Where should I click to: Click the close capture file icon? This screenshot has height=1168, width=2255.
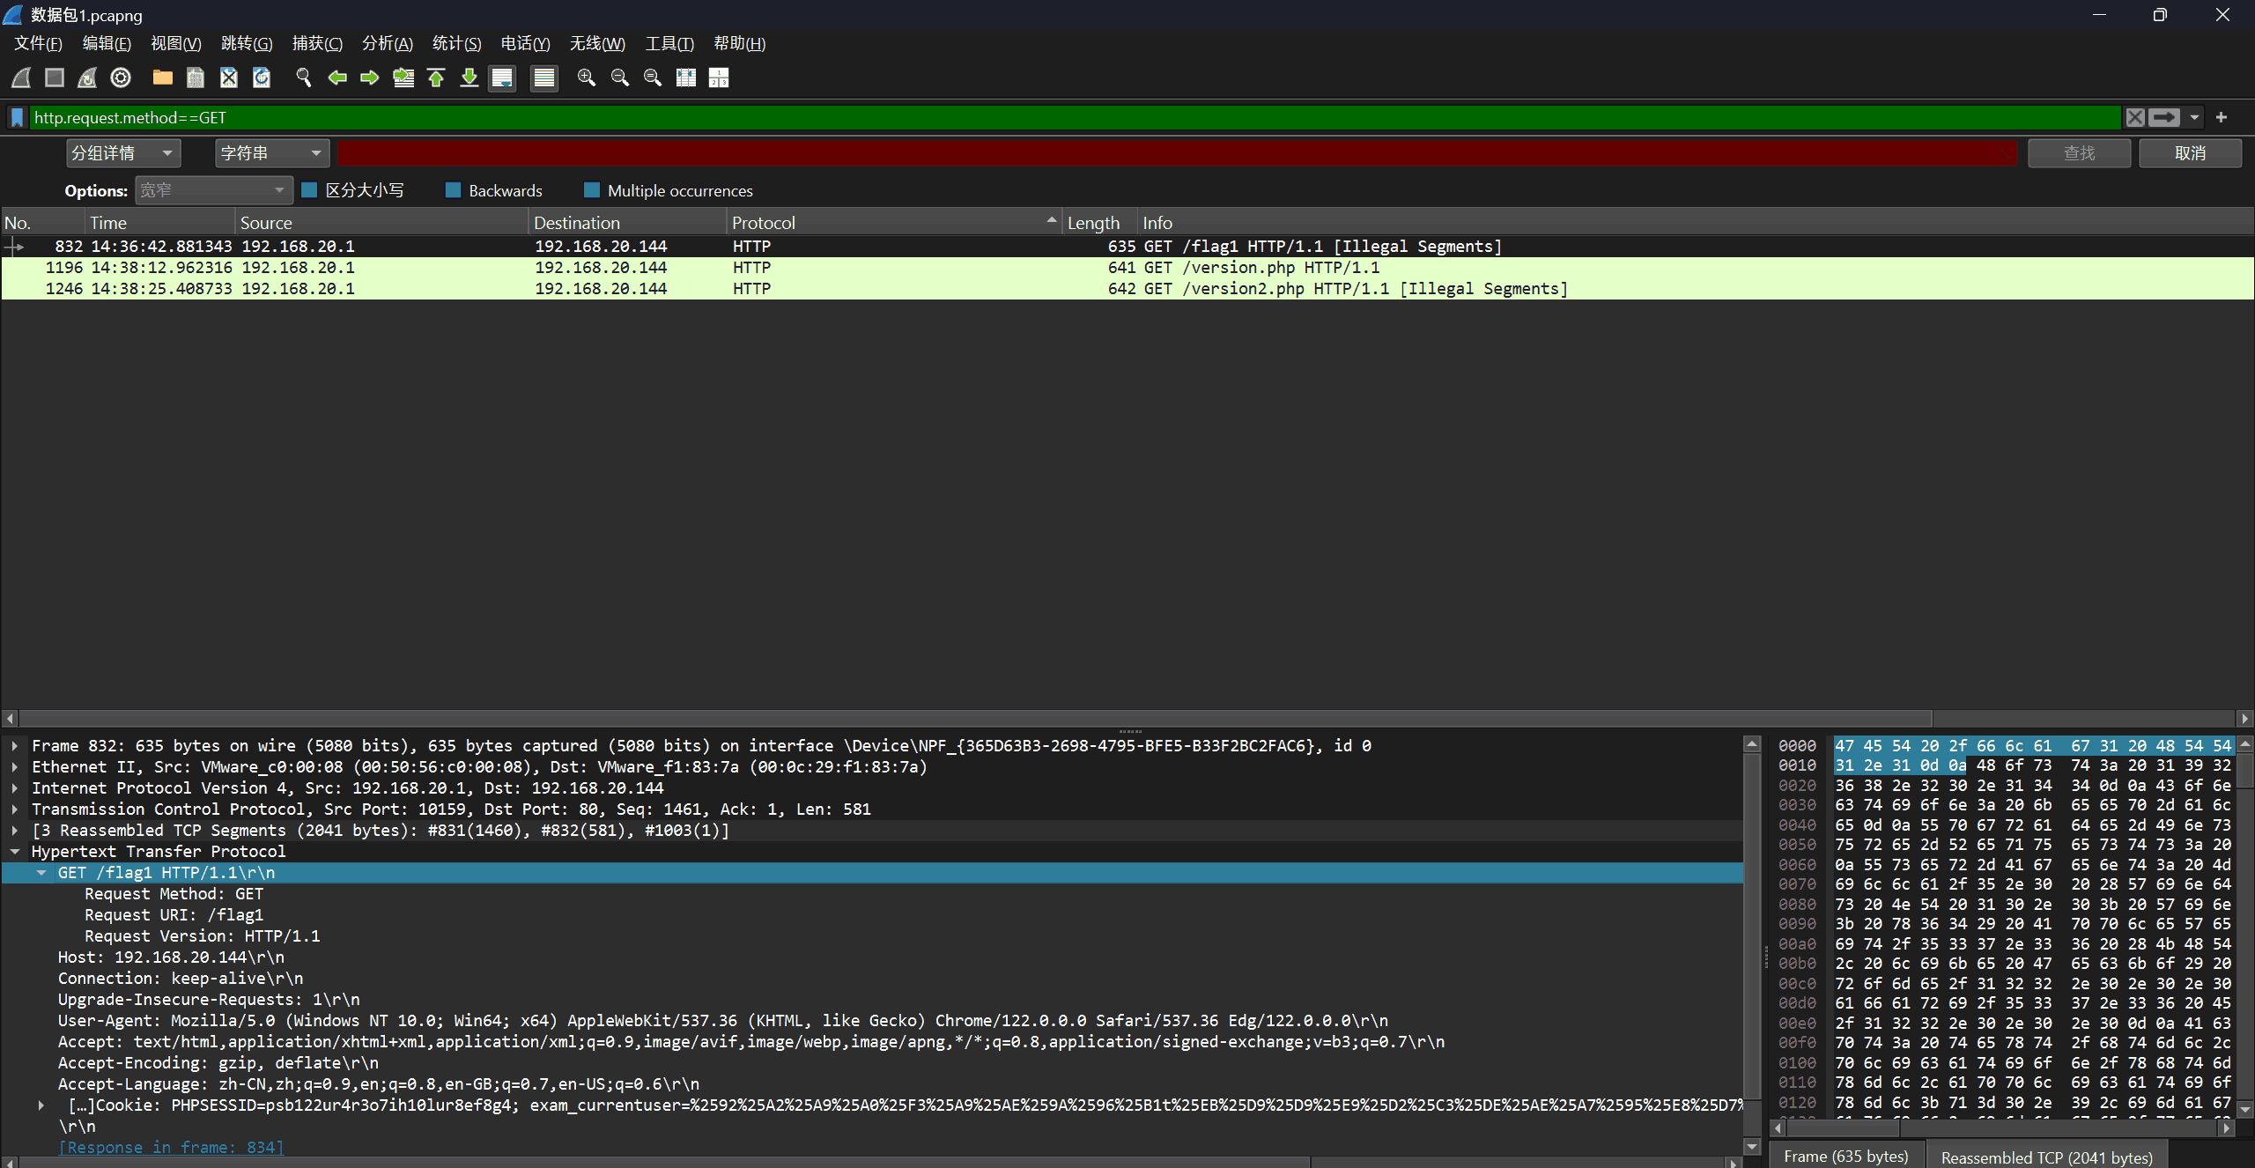click(x=229, y=78)
